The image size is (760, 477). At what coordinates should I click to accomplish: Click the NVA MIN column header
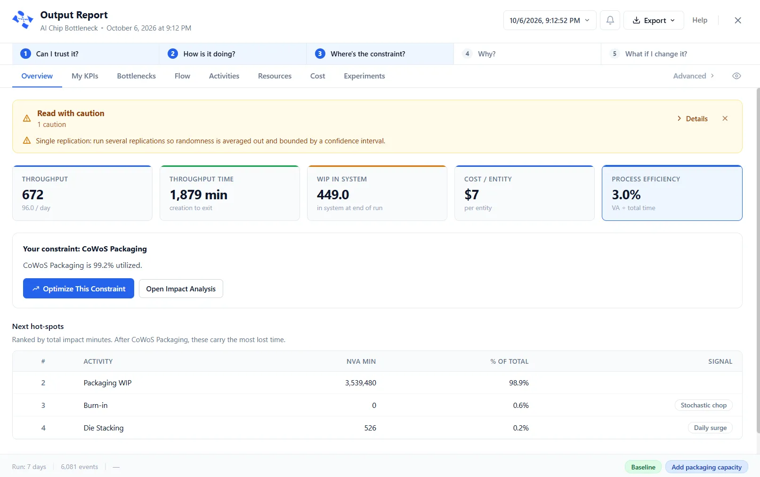pyautogui.click(x=361, y=361)
